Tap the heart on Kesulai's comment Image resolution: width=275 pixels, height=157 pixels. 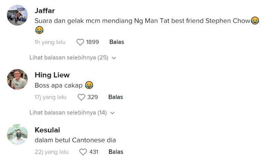click(83, 152)
